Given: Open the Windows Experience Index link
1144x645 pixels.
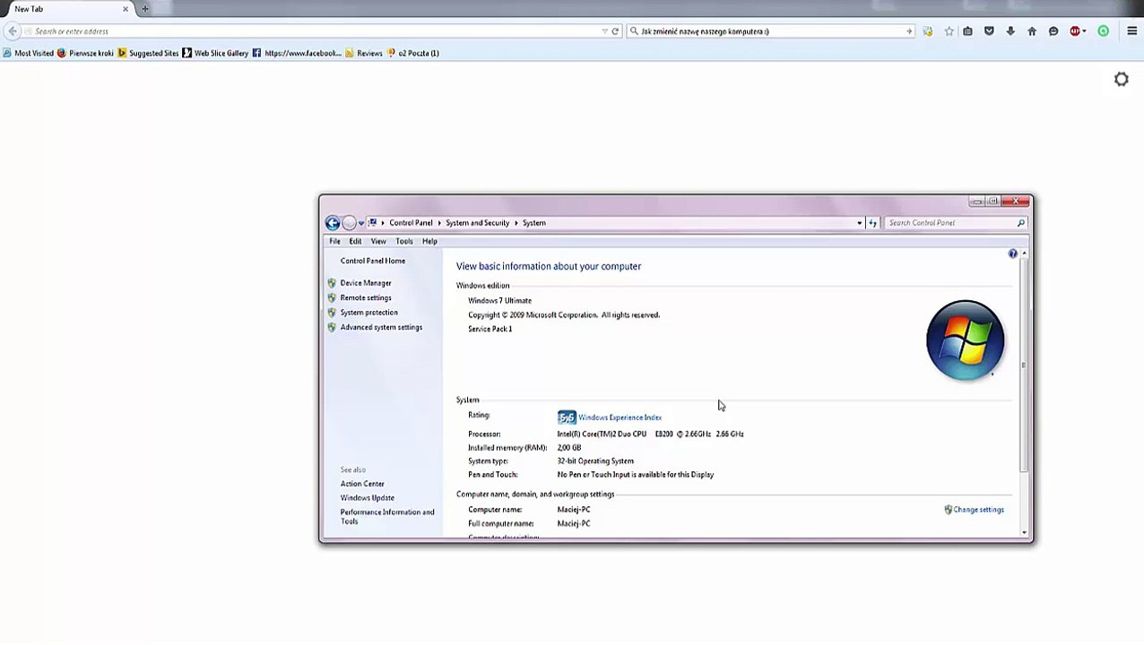Looking at the screenshot, I should coord(620,417).
